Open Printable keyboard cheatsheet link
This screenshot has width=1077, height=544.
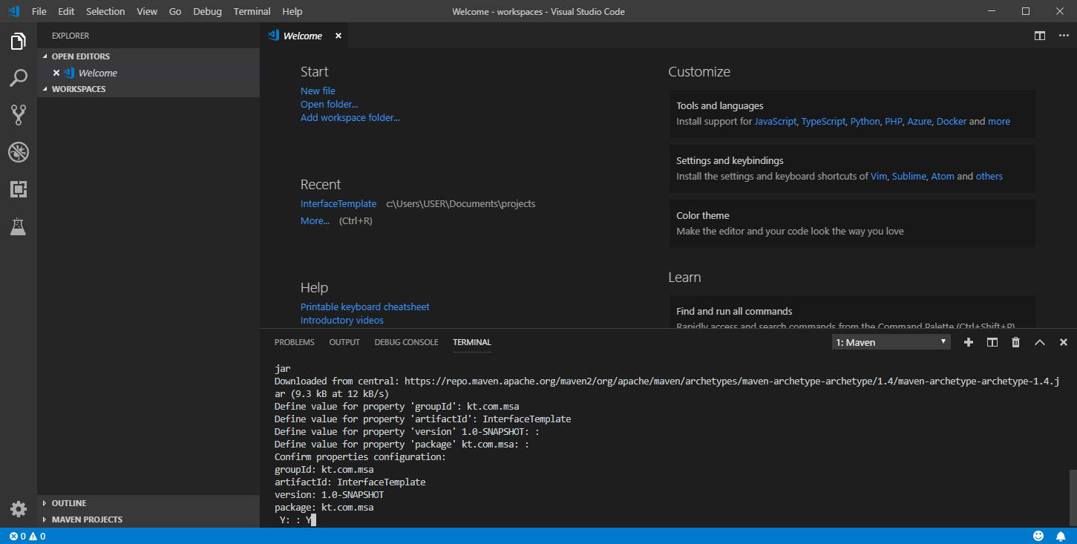click(365, 307)
